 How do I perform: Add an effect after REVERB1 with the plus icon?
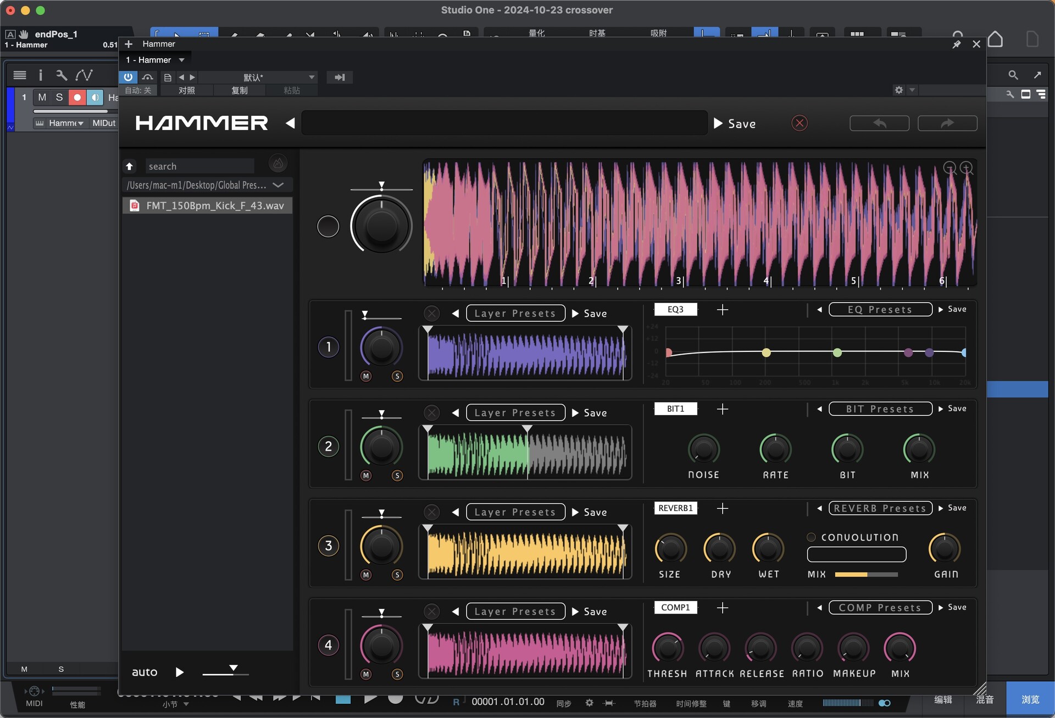[723, 509]
